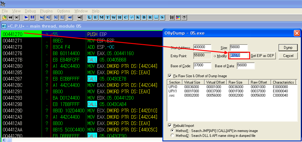The width and height of the screenshot is (302, 142).
Task: Click the Go to address arrow icon
Action: (x=80, y=18)
